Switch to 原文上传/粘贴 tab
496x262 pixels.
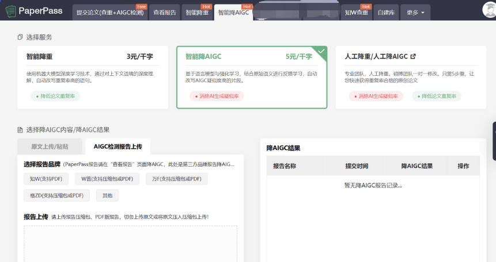pos(50,147)
